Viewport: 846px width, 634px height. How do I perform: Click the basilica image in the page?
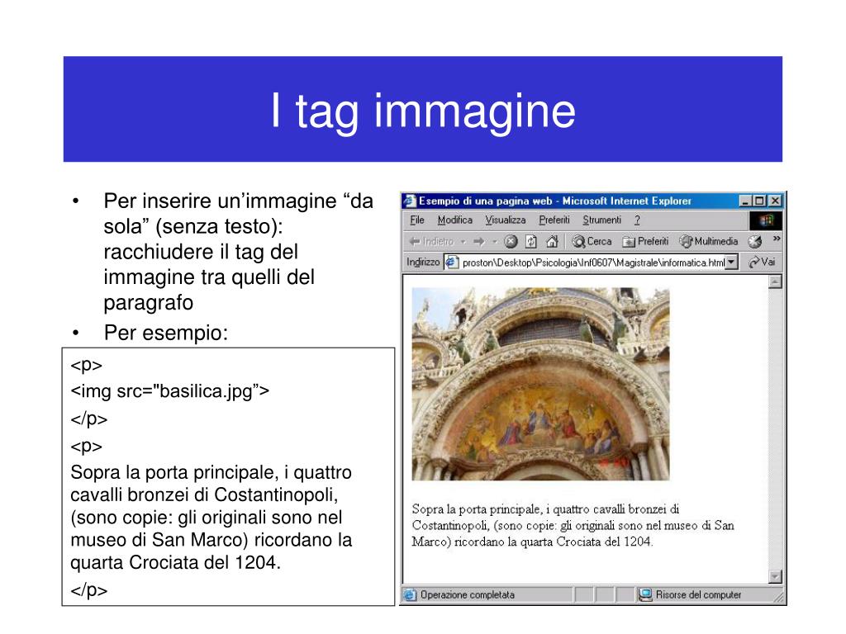[x=540, y=384]
